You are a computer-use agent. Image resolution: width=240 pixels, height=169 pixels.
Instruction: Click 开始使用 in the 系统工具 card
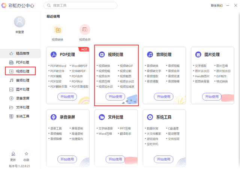pyautogui.click(x=163, y=159)
